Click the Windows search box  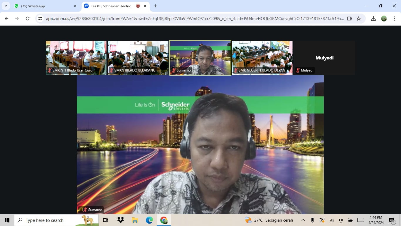tap(50, 220)
